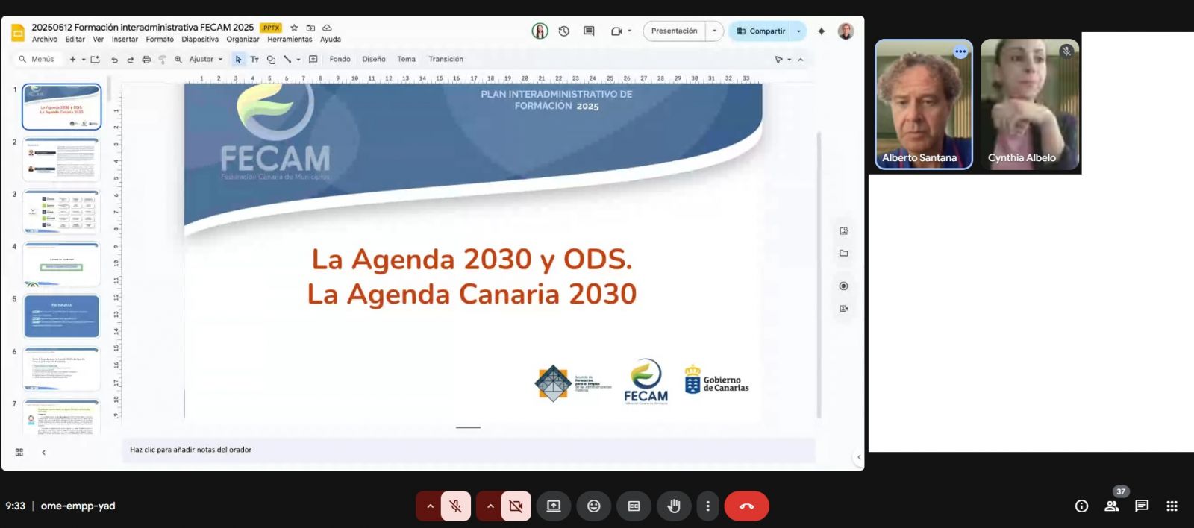Unmute the microphone in the call bar
The image size is (1194, 528).
[x=455, y=506]
